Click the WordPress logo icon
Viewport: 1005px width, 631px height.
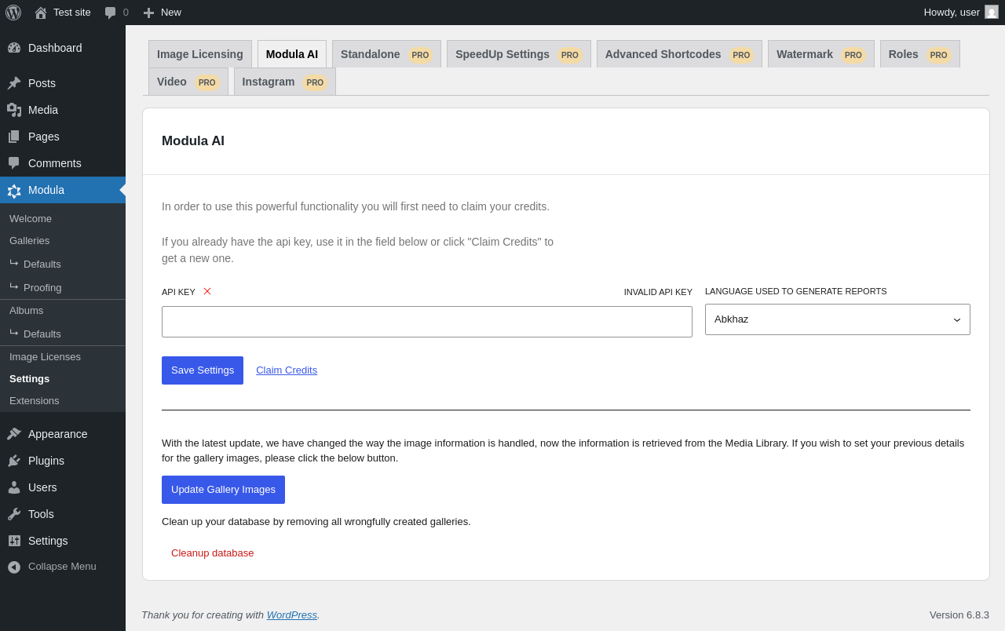(x=13, y=13)
